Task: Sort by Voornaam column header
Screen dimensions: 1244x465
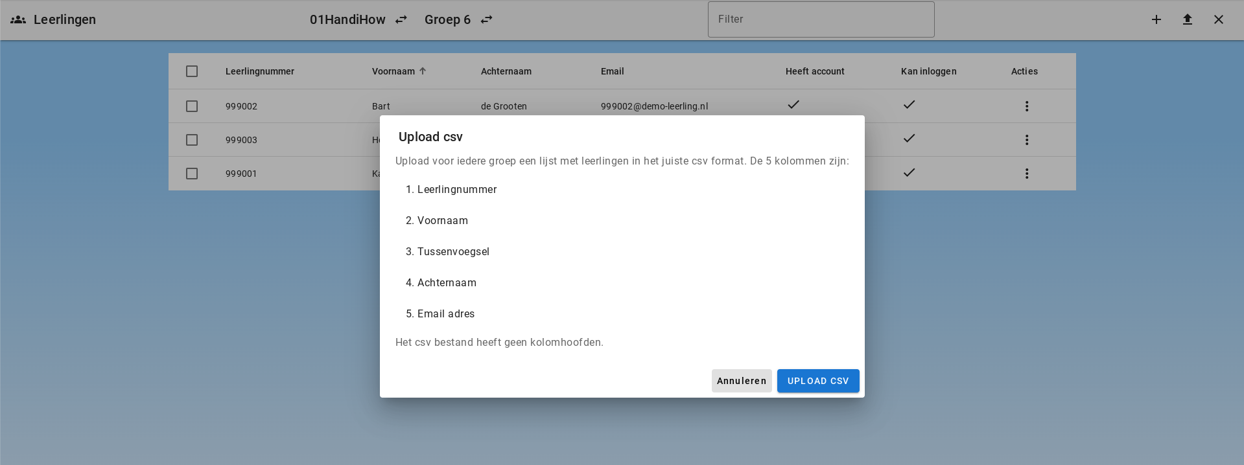Action: (x=393, y=71)
